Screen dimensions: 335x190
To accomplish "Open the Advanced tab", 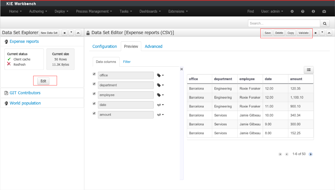I will (x=153, y=46).
